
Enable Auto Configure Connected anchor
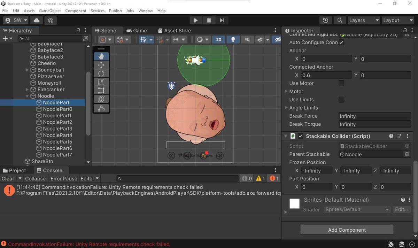(341, 42)
